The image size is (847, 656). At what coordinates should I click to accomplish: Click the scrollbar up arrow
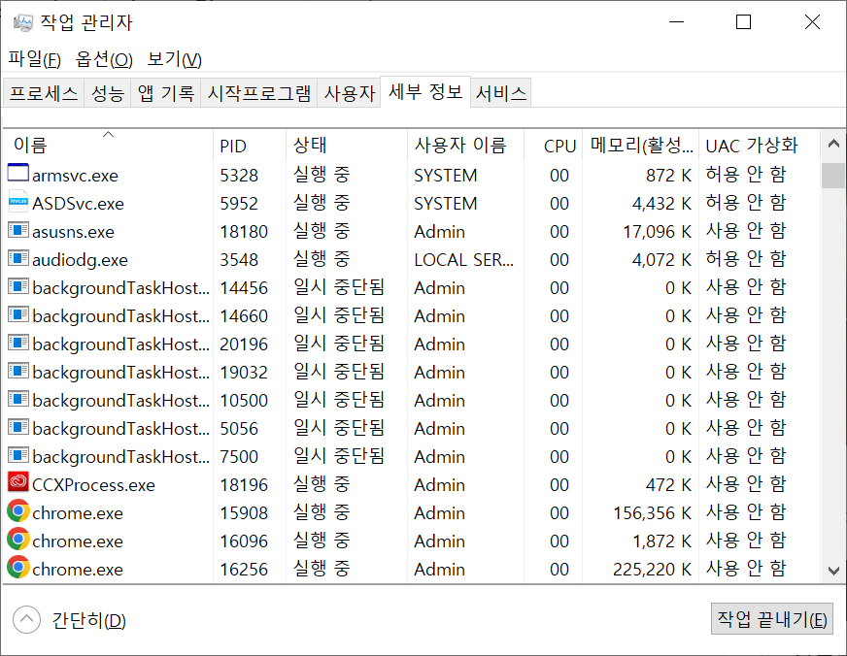[x=833, y=144]
